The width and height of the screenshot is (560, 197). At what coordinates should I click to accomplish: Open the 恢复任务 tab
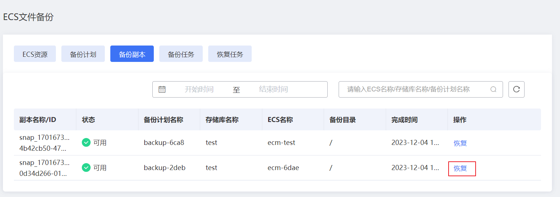pos(230,54)
